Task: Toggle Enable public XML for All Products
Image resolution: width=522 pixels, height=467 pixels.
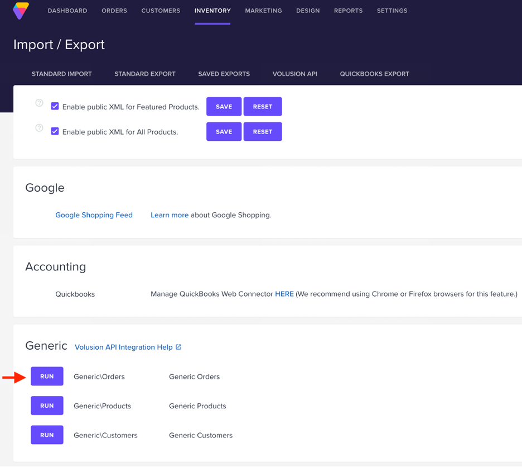Action: coord(55,131)
